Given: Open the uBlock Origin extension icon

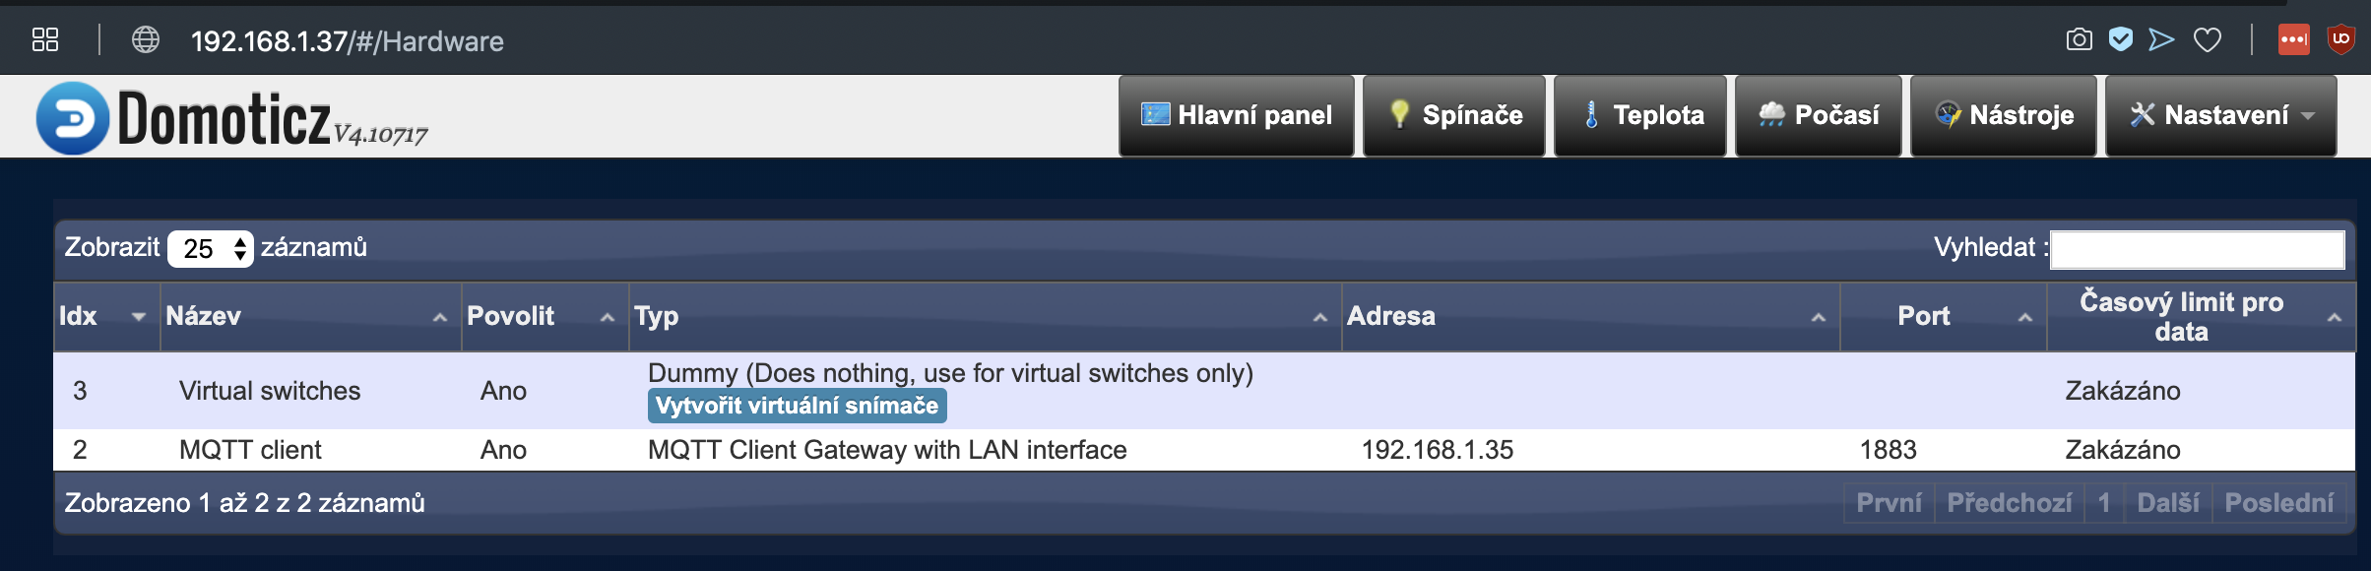Looking at the screenshot, I should tap(2340, 40).
